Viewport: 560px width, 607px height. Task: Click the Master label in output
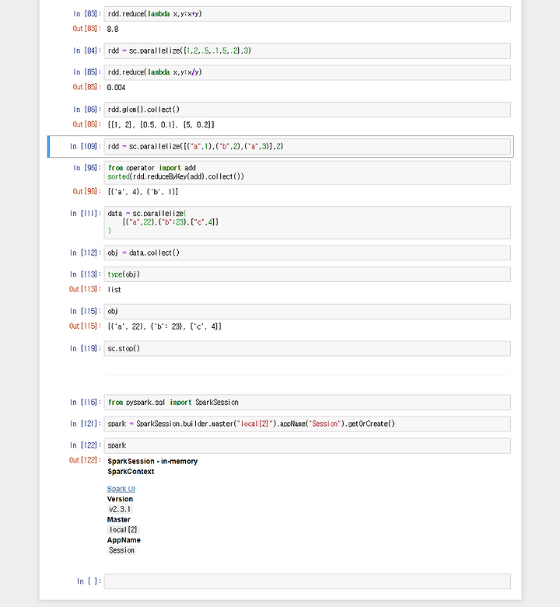pyautogui.click(x=118, y=519)
